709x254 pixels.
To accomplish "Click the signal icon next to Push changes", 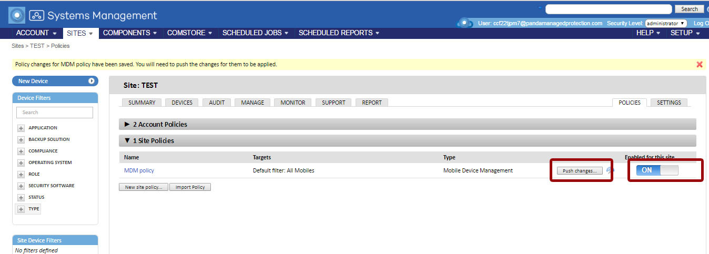I will [x=610, y=170].
